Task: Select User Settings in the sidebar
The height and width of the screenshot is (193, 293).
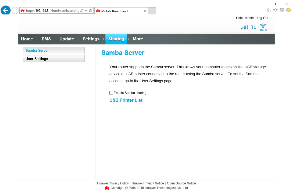Action: tap(37, 59)
